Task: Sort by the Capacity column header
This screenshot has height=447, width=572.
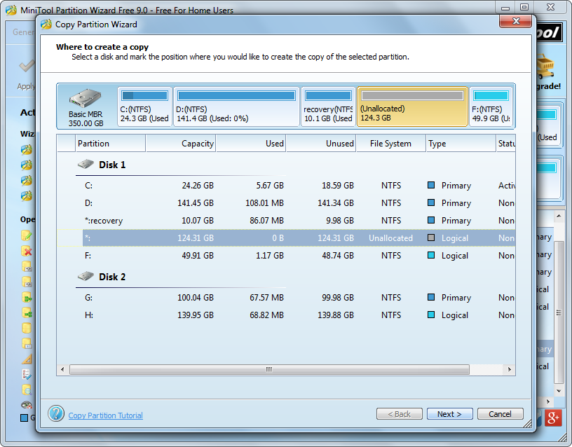Action: click(x=181, y=144)
